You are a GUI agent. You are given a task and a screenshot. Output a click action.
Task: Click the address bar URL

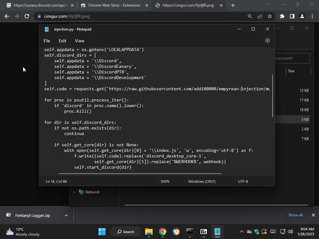tap(67, 16)
